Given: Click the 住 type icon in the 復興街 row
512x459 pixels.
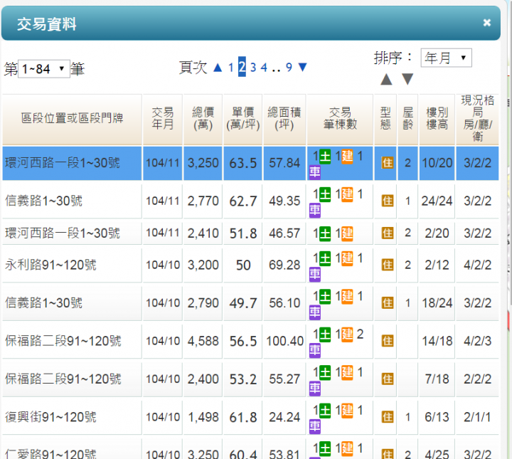Looking at the screenshot, I should pyautogui.click(x=388, y=417).
